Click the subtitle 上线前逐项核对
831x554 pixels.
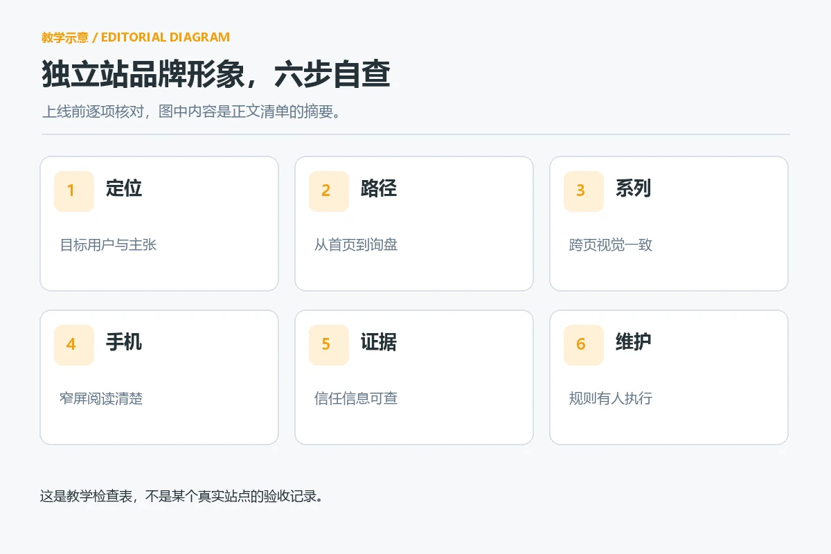tap(93, 111)
